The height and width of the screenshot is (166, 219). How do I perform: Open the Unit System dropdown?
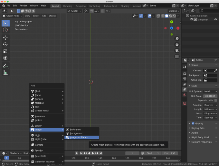pyautogui.click(x=210, y=91)
